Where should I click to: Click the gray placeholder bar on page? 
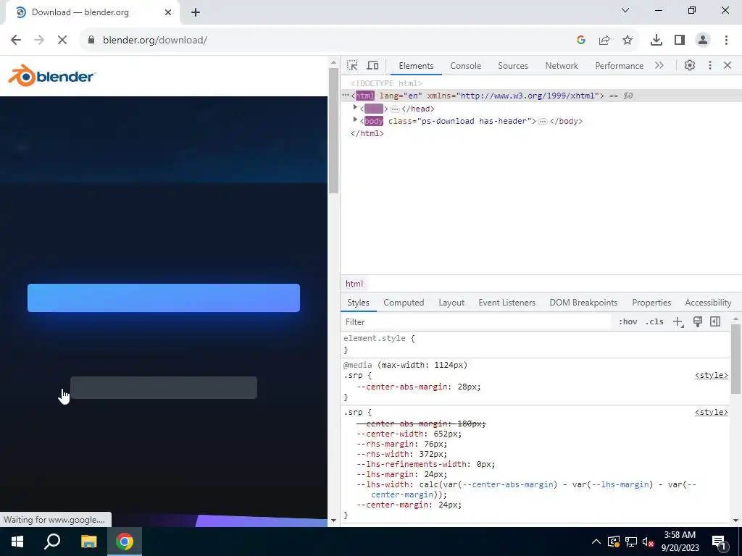point(164,388)
